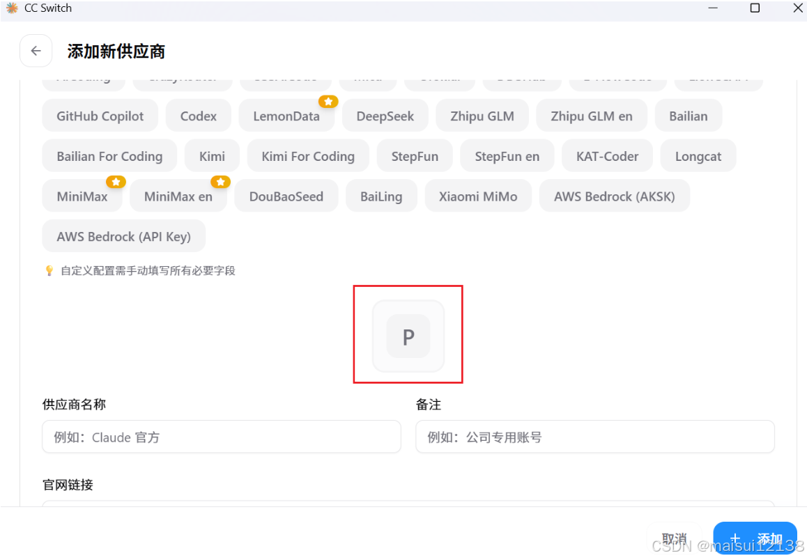The height and width of the screenshot is (560, 807).
Task: Maximize the CC Switch window
Action: click(755, 8)
